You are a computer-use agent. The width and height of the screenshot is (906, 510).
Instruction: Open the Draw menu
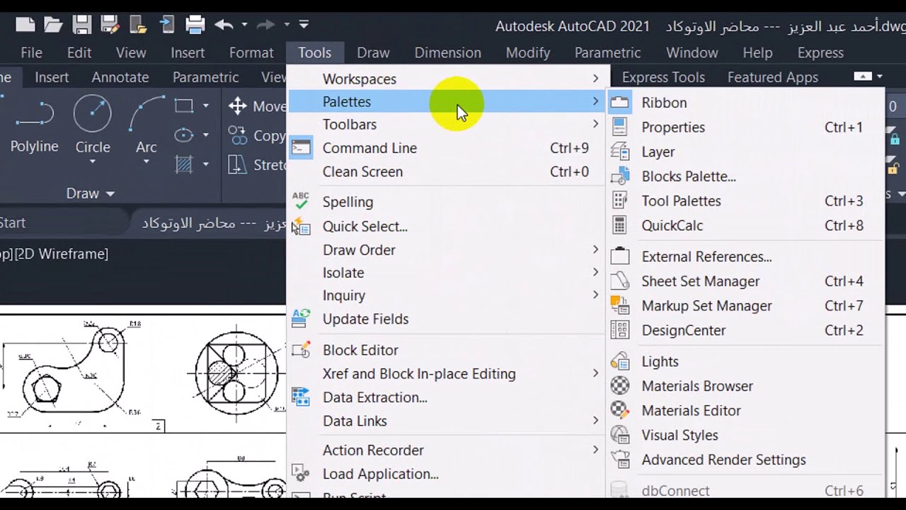373,52
